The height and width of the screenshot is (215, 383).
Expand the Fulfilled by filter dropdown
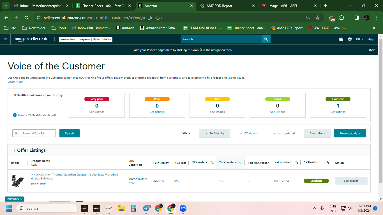(x=214, y=134)
